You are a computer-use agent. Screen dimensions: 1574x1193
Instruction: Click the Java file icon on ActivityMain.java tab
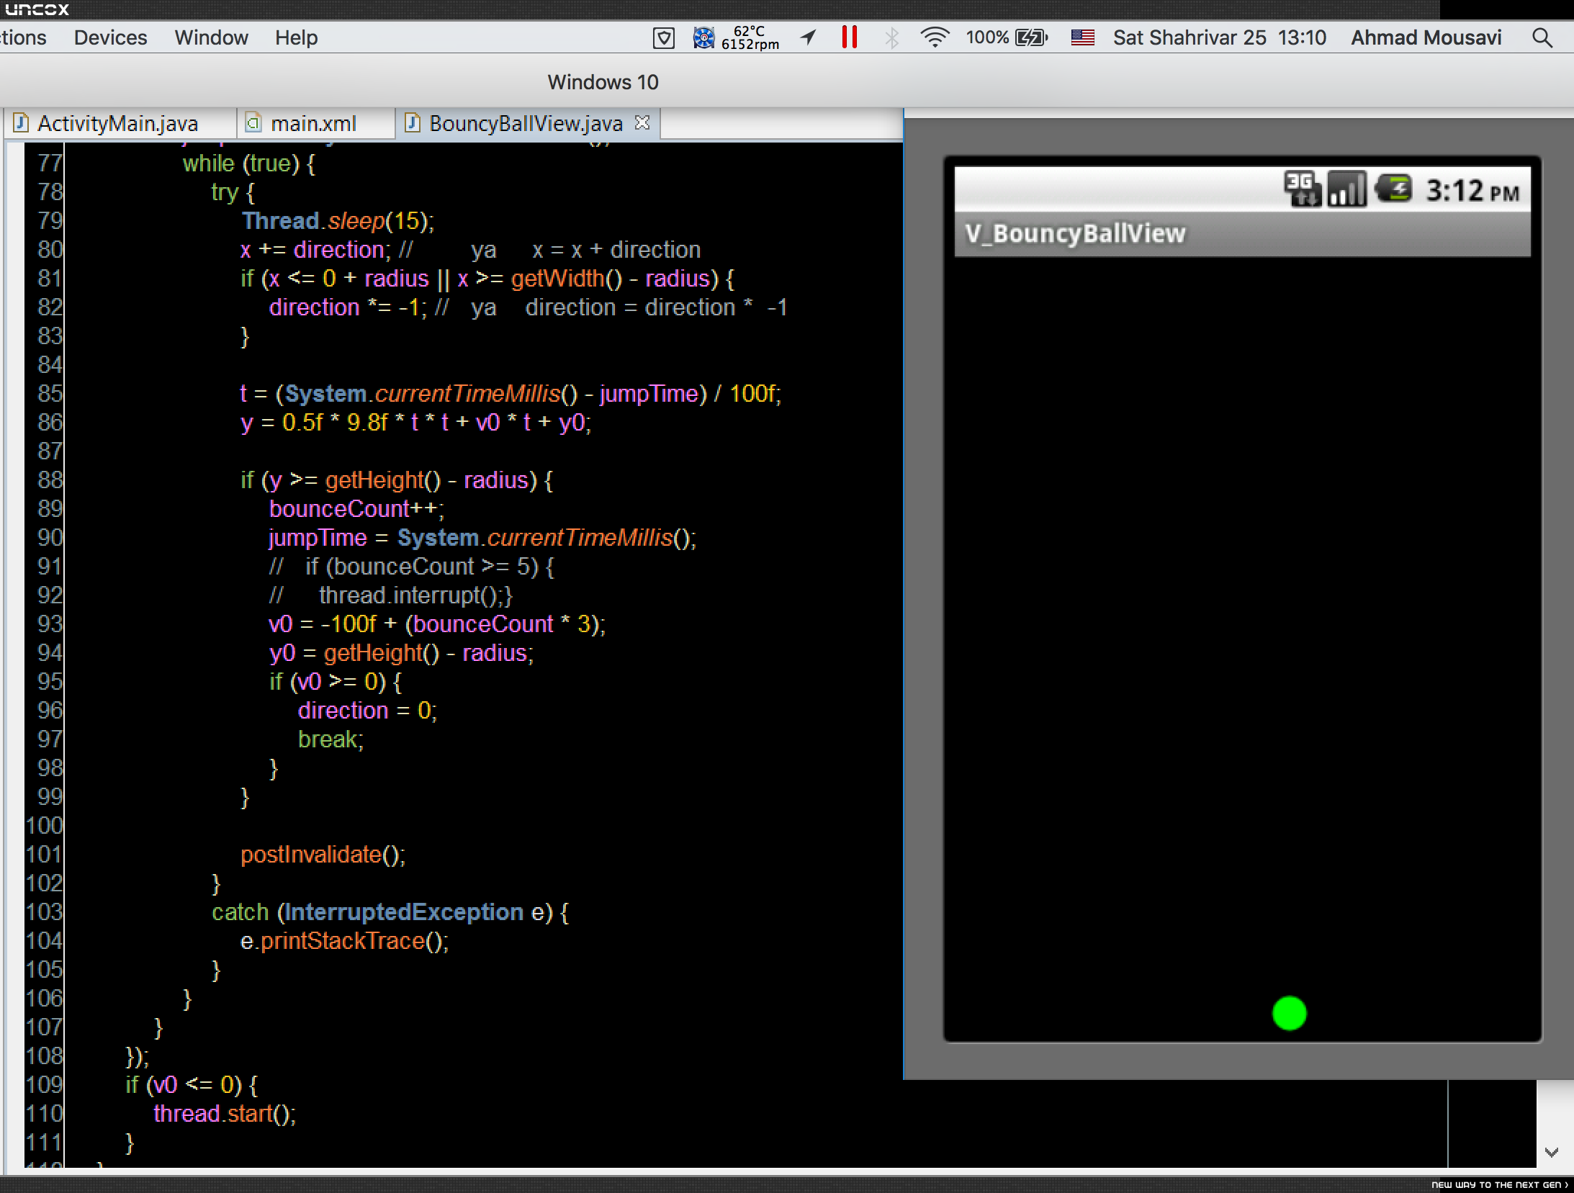(x=22, y=123)
